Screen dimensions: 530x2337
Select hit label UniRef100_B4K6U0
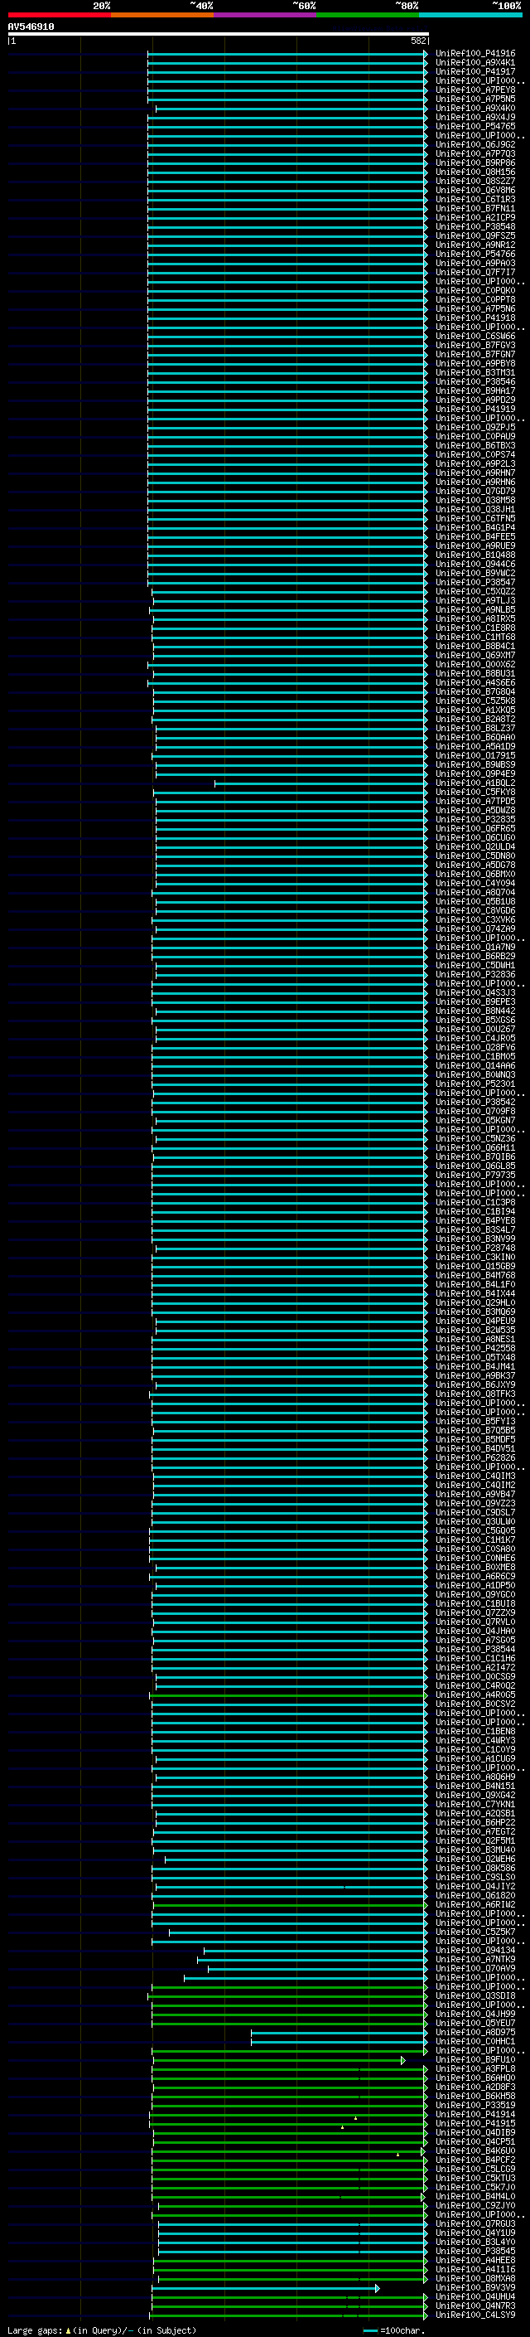[475, 2151]
